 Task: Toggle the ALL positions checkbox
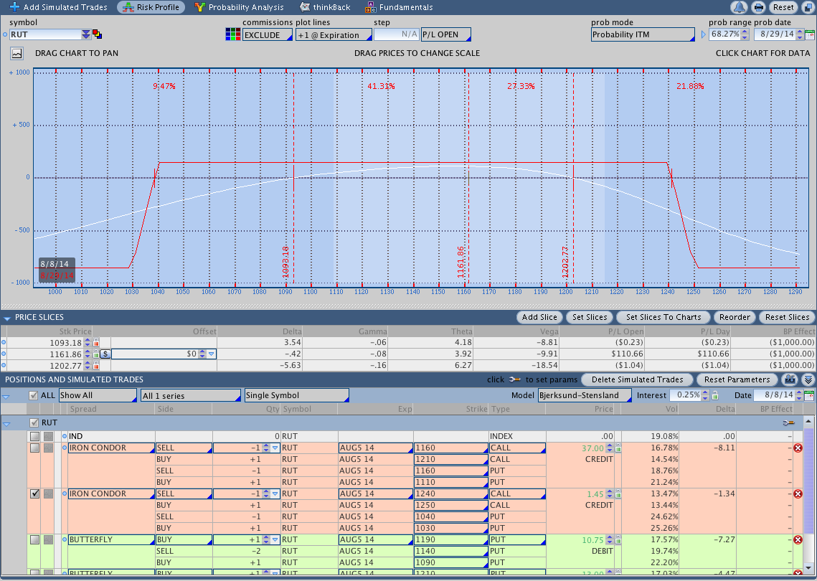click(x=33, y=395)
